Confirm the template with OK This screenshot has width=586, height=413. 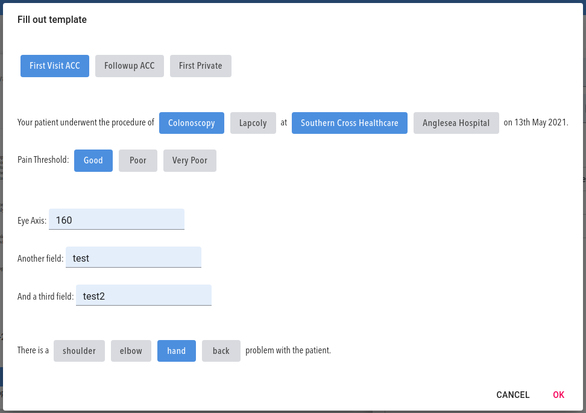point(558,395)
